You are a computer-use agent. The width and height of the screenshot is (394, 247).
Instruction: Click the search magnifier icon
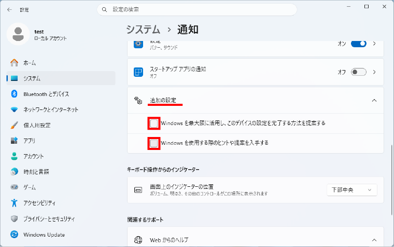[104, 9]
